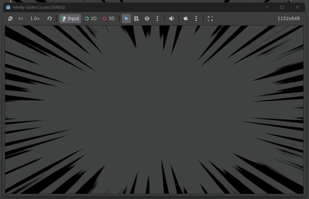309x199 pixels.
Task: Click the 1152x648 resolution label
Action: 288,19
